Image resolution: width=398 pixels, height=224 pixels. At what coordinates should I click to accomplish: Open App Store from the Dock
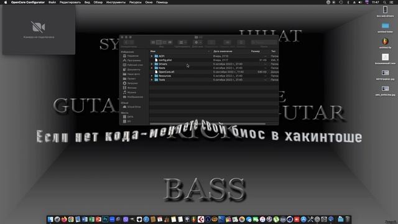click(x=303, y=220)
